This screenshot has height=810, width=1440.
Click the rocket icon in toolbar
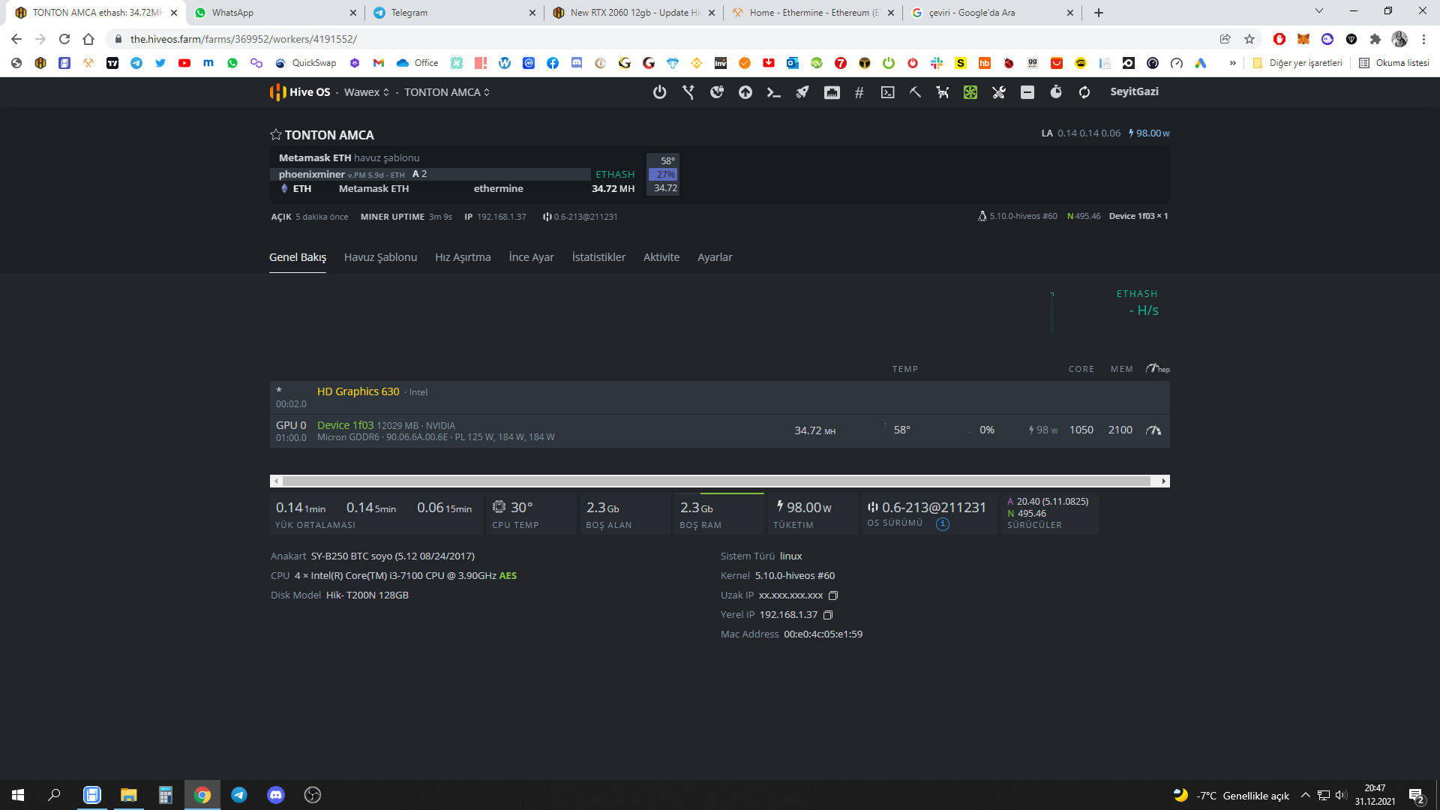pos(802,92)
